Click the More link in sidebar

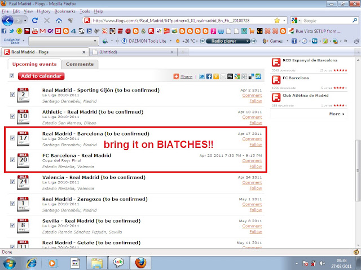[x=337, y=114]
